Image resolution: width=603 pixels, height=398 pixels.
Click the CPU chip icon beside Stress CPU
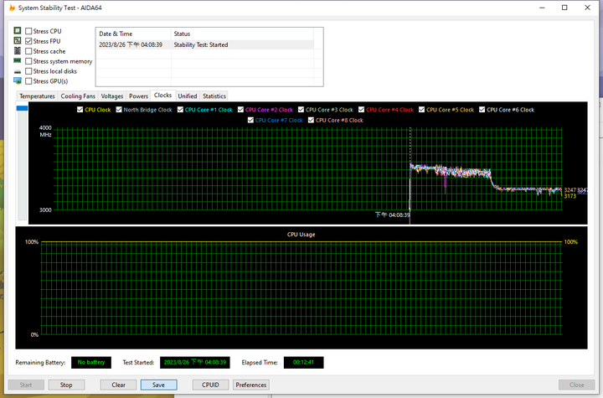[x=18, y=30]
